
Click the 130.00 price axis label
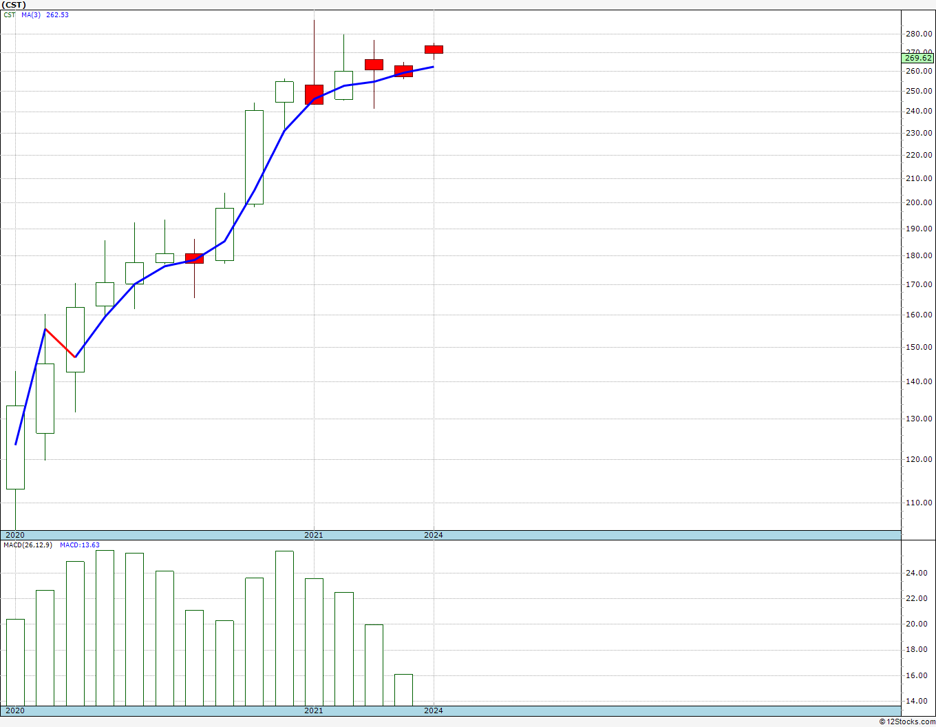pos(919,419)
